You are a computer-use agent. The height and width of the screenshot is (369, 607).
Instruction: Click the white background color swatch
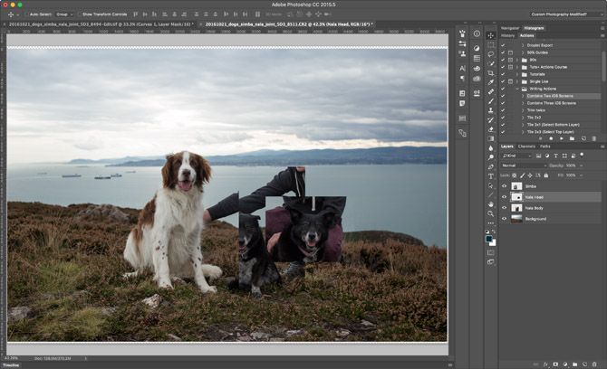(493, 243)
